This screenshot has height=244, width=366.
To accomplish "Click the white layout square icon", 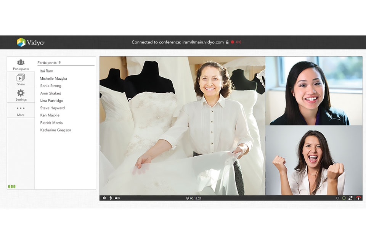I will [x=337, y=198].
